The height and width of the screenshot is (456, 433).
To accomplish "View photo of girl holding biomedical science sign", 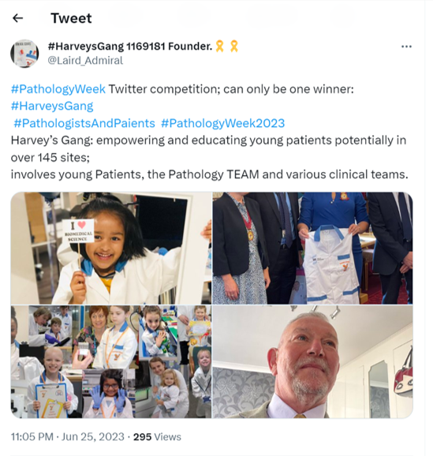I will 111,248.
